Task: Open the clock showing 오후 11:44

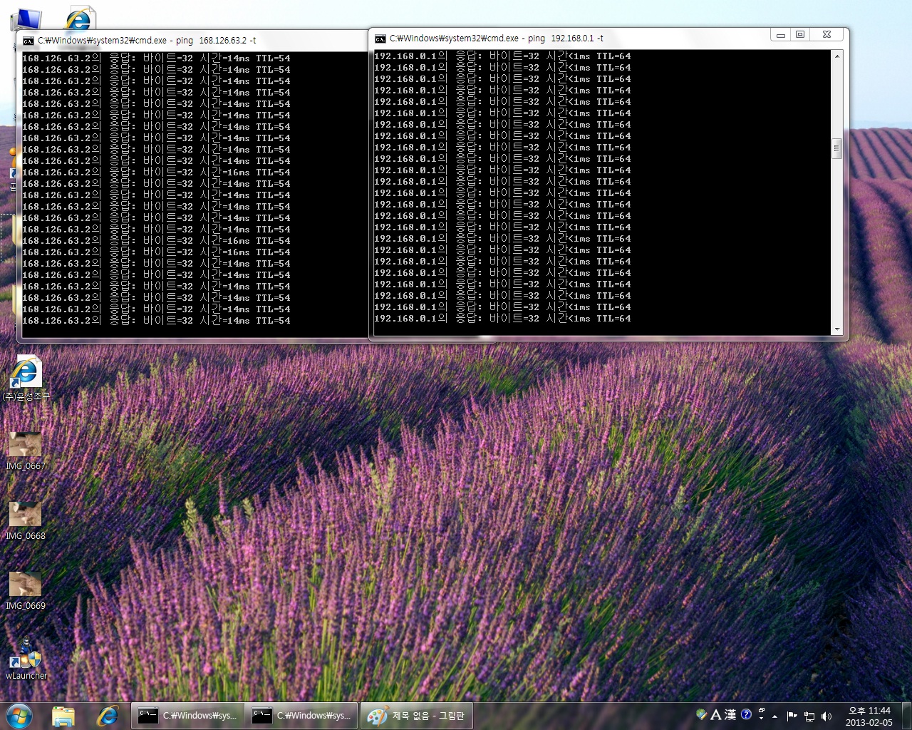Action: click(x=869, y=716)
